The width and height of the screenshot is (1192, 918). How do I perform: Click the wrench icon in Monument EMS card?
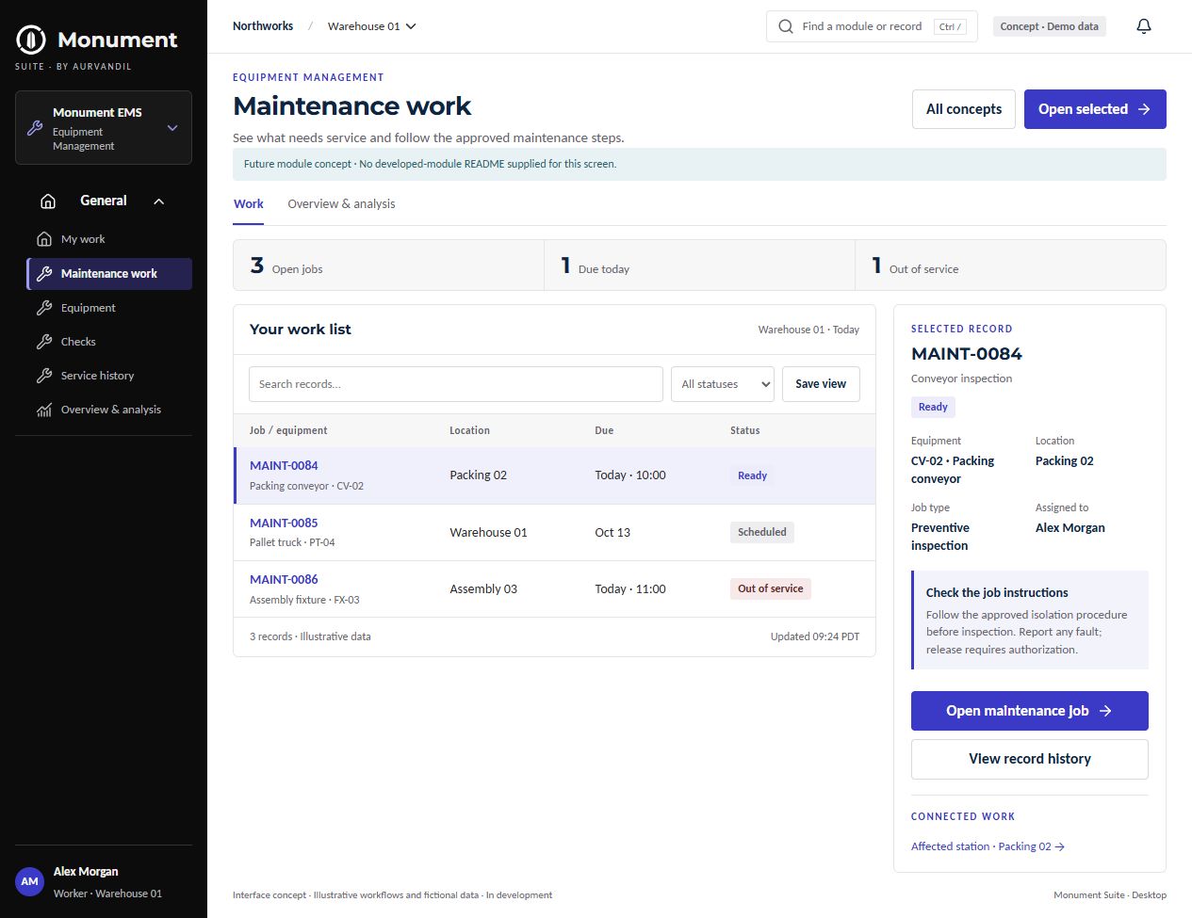[35, 128]
